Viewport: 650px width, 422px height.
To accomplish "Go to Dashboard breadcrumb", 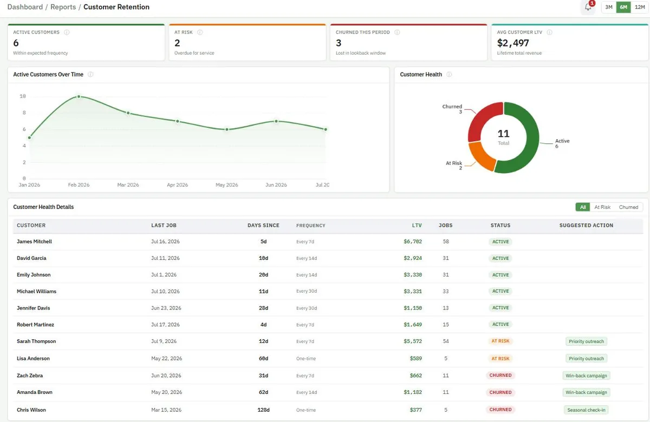I will point(25,7).
